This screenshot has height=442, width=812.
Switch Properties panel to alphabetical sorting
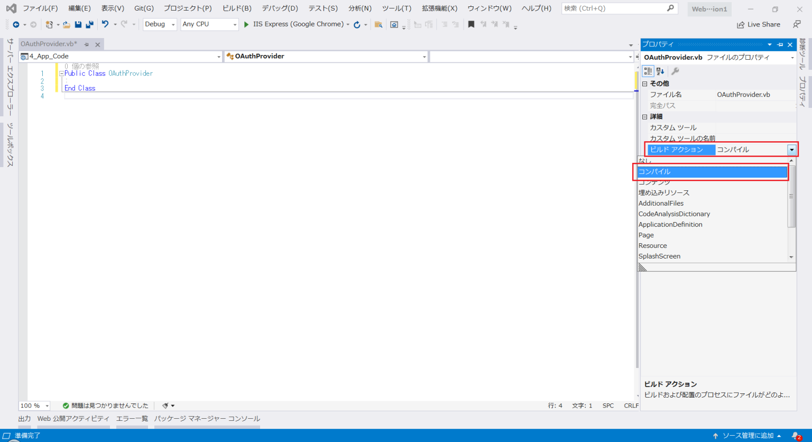tap(659, 71)
